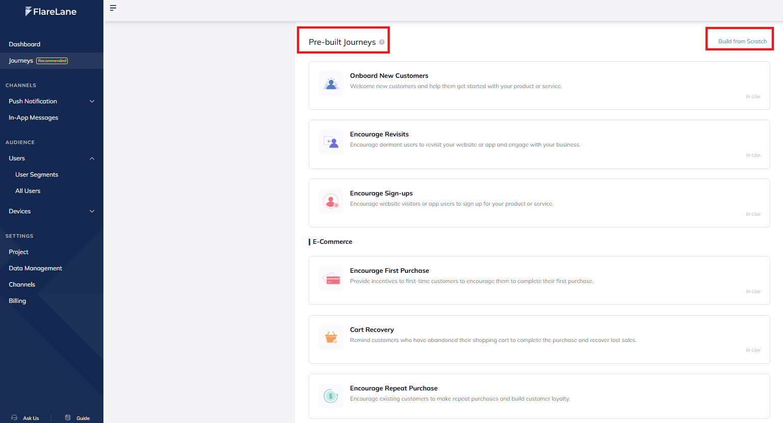783x423 pixels.
Task: Open Channels settings
Action: click(22, 285)
